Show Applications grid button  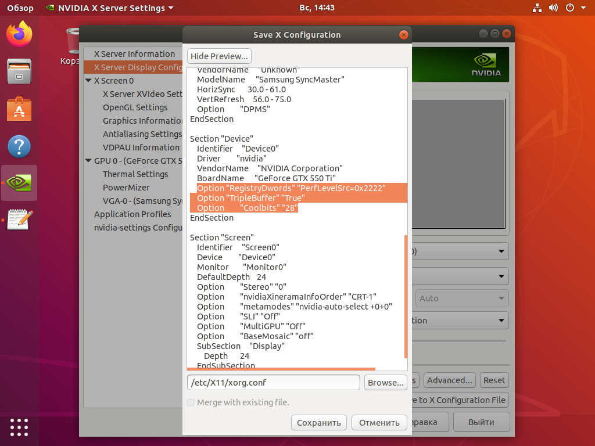[19, 427]
